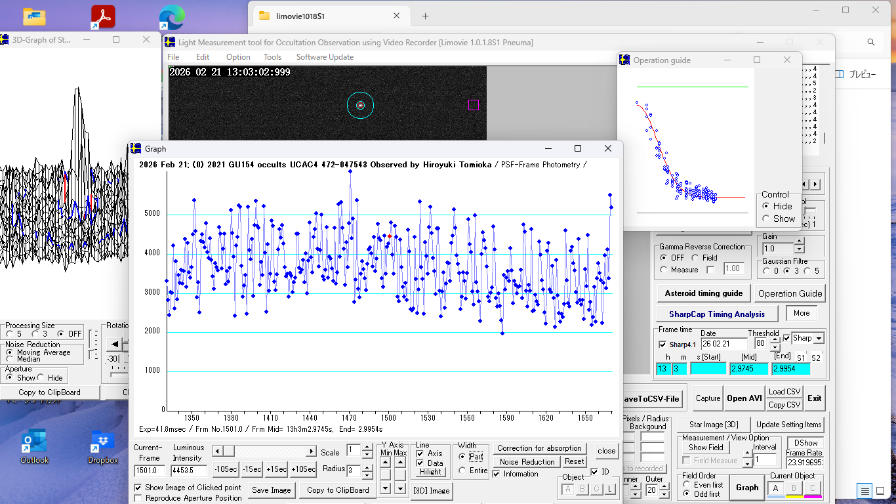
Task: Click the File Explorer search icon
Action: coord(871,42)
